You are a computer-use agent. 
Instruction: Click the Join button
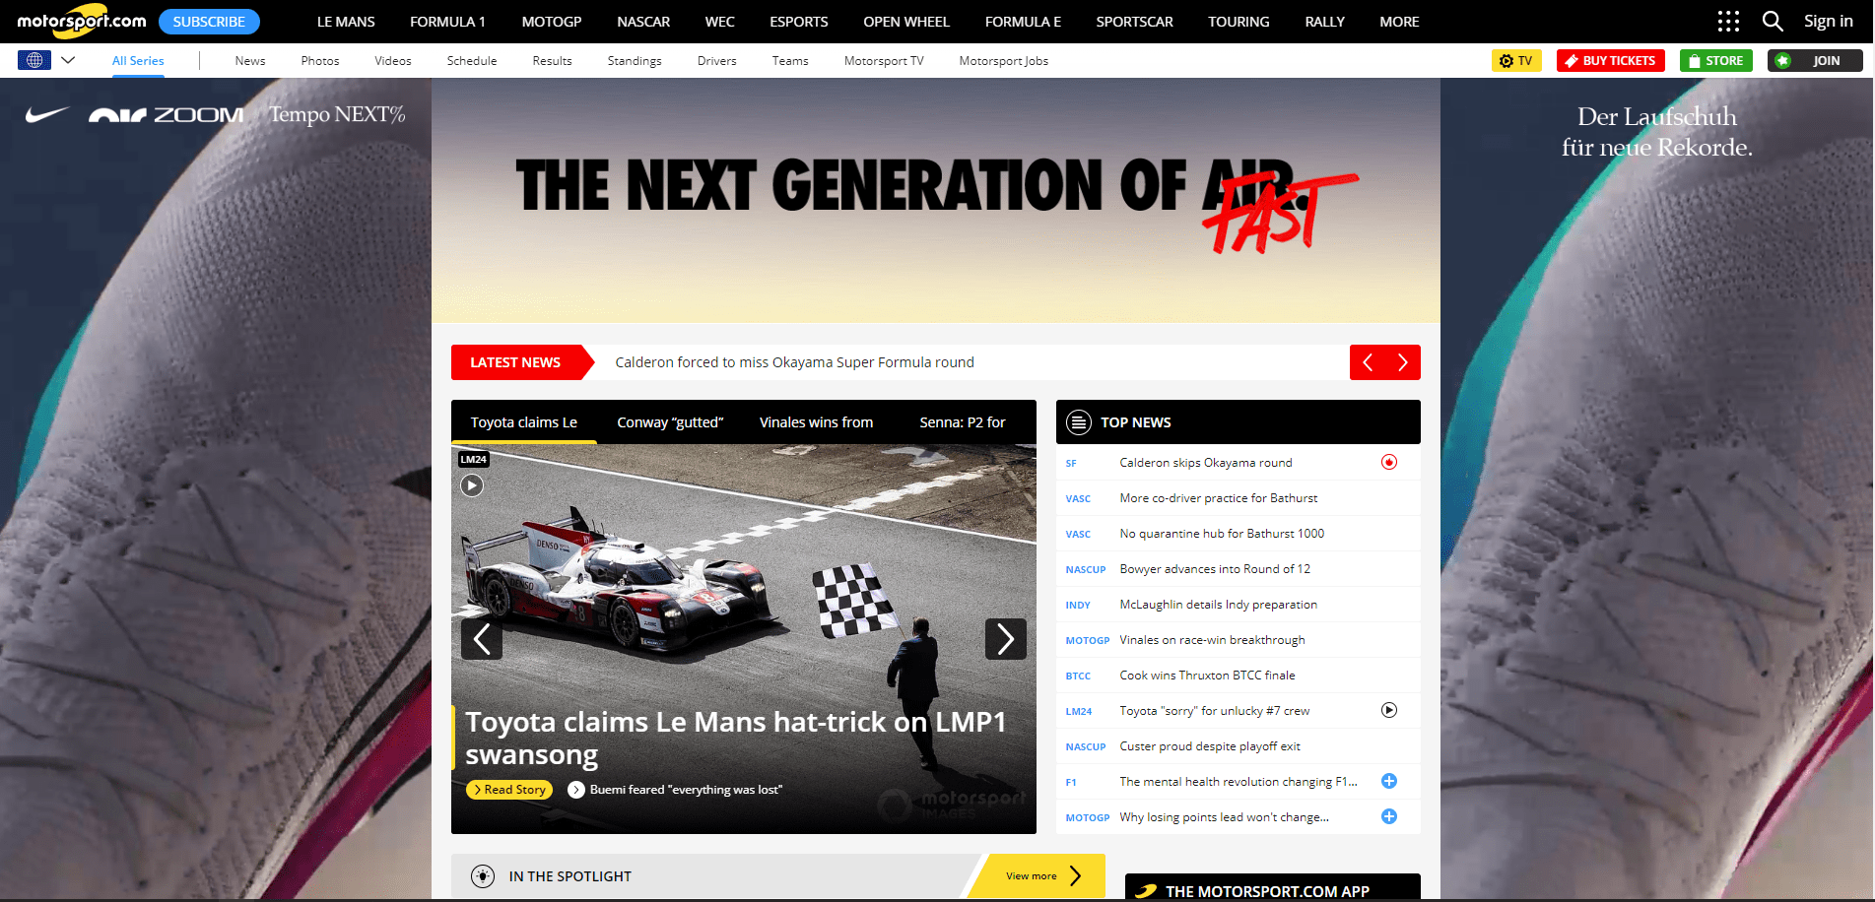point(1815,61)
